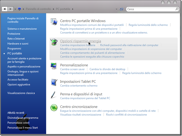Screen dimensions: 182x136
Task: Open Personalizzazione heading
Action: 74,65
